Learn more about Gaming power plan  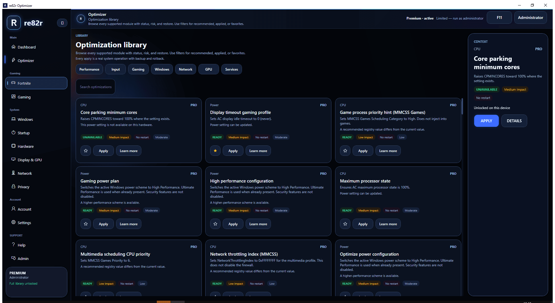pos(129,224)
